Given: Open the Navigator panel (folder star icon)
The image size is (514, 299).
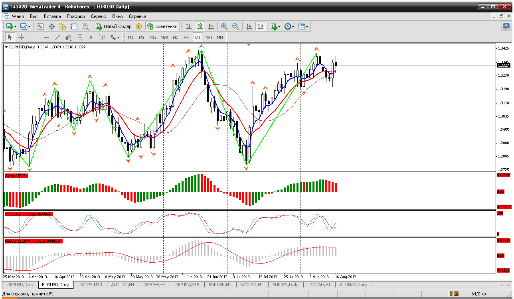Looking at the screenshot, I should pos(63,26).
